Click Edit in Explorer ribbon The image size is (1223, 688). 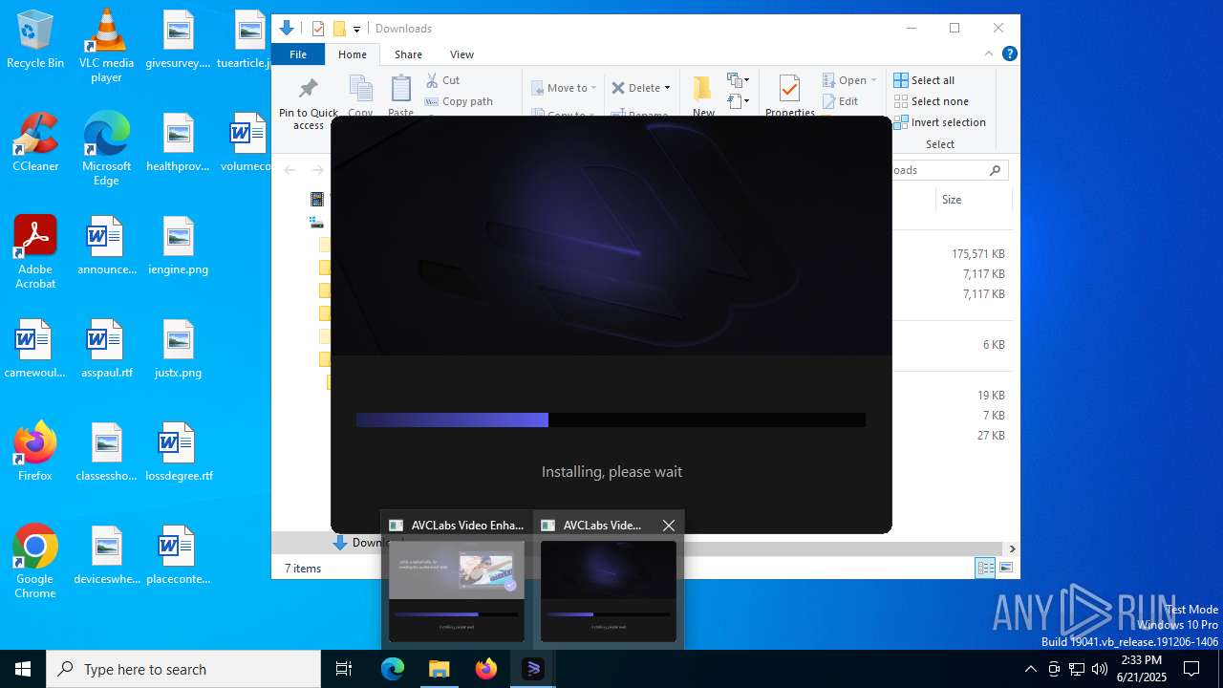pyautogui.click(x=840, y=101)
